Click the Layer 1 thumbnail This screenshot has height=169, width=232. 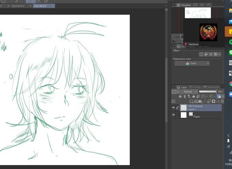tap(184, 108)
